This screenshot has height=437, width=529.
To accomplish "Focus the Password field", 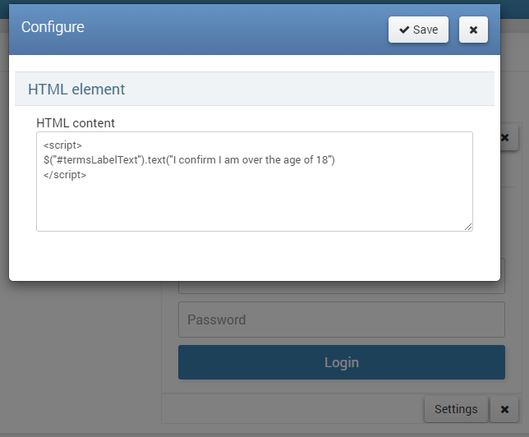I will click(342, 320).
